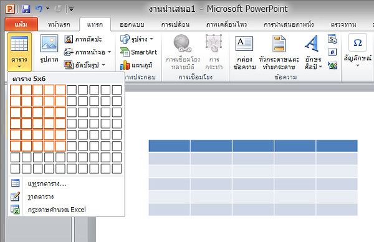Open the undo history dropdown arrow
Image resolution: width=374 pixels, height=242 pixels.
(48, 9)
